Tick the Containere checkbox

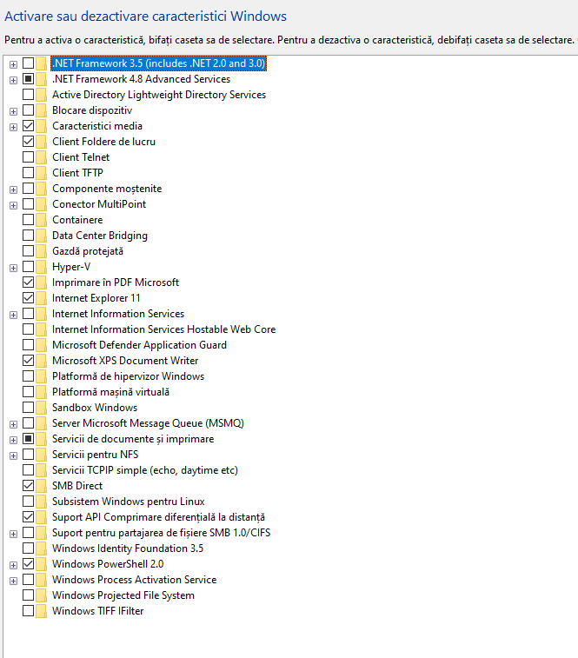click(28, 219)
